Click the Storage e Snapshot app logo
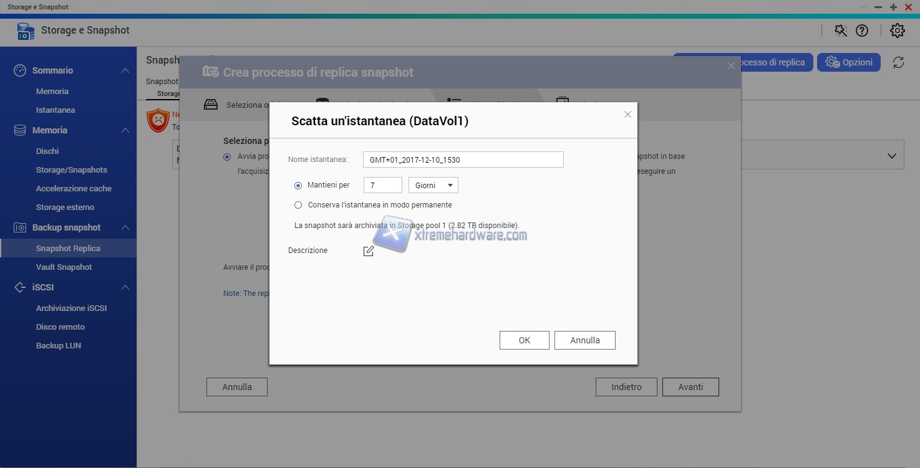The width and height of the screenshot is (920, 468). tap(26, 31)
